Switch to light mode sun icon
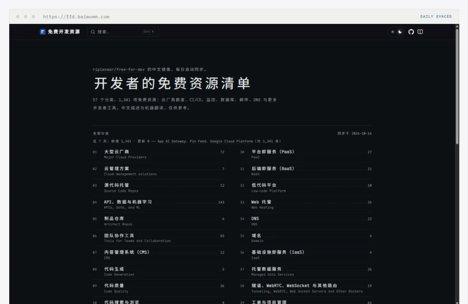 (393, 32)
